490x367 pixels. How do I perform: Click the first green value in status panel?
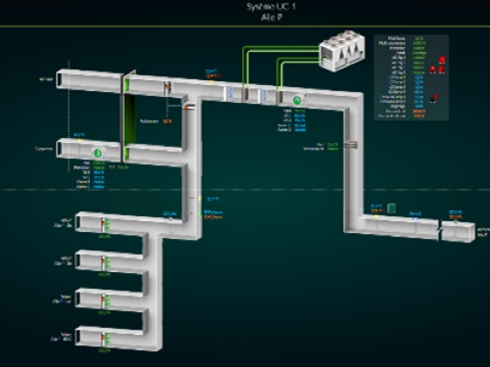(418, 38)
